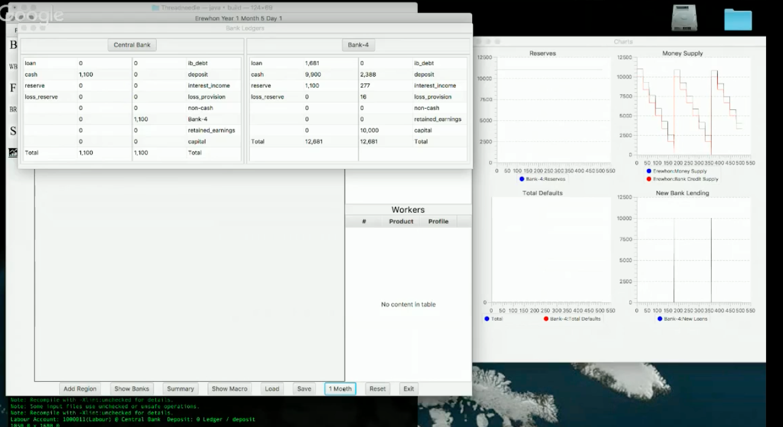Click the Bank-4:Reserves blue legend marker
Viewport: 783px width, 427px height.
(522, 179)
